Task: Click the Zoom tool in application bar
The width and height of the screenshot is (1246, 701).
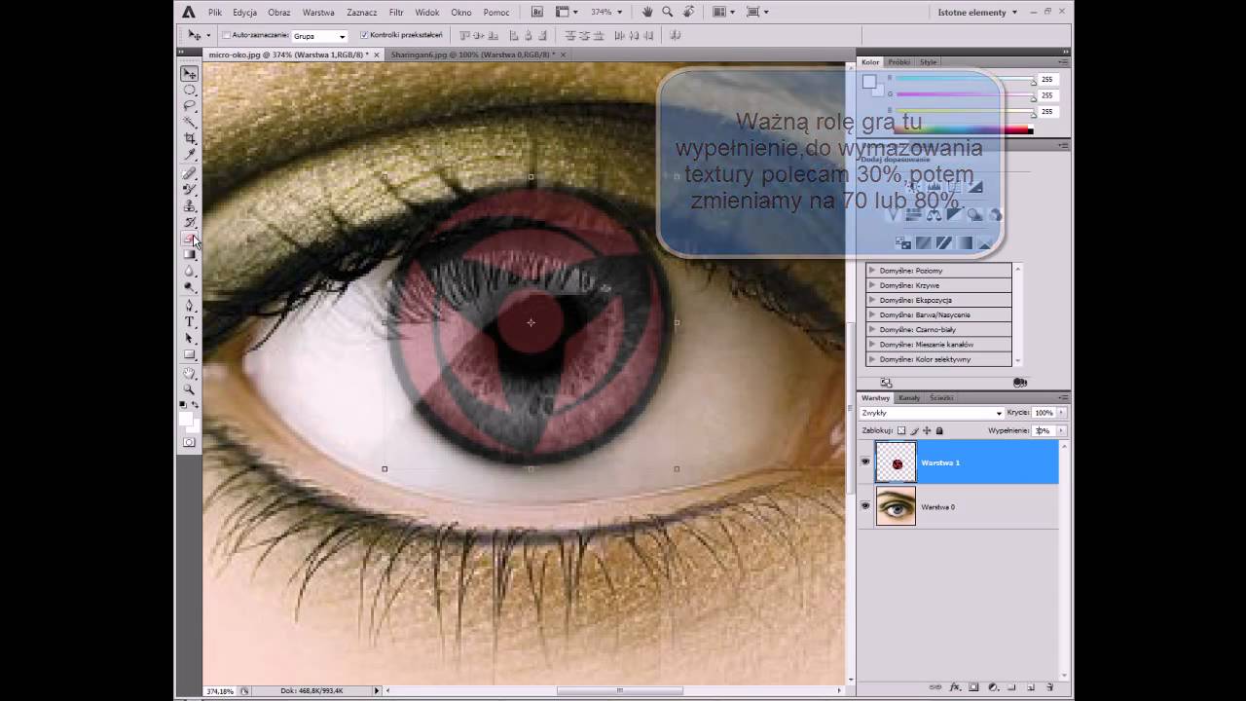Action: pyautogui.click(x=667, y=12)
